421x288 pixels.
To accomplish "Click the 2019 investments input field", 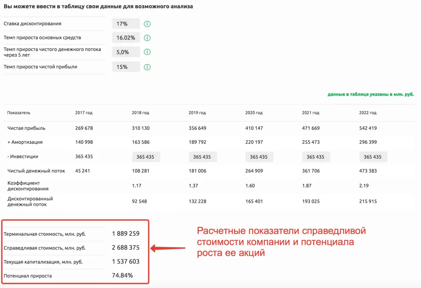I will click(202, 157).
